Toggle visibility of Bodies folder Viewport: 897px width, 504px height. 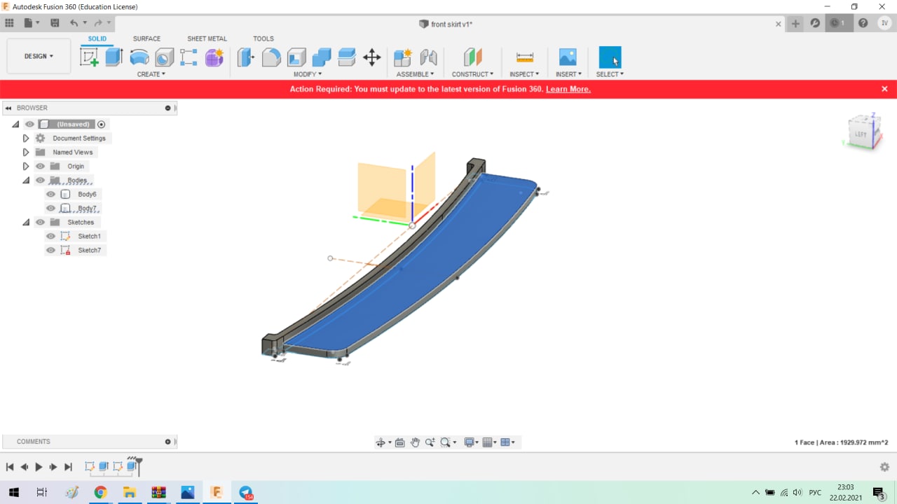pos(40,180)
